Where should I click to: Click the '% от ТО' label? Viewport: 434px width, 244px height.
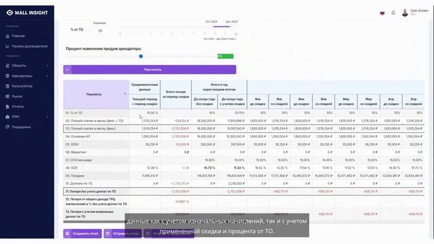coord(77,30)
